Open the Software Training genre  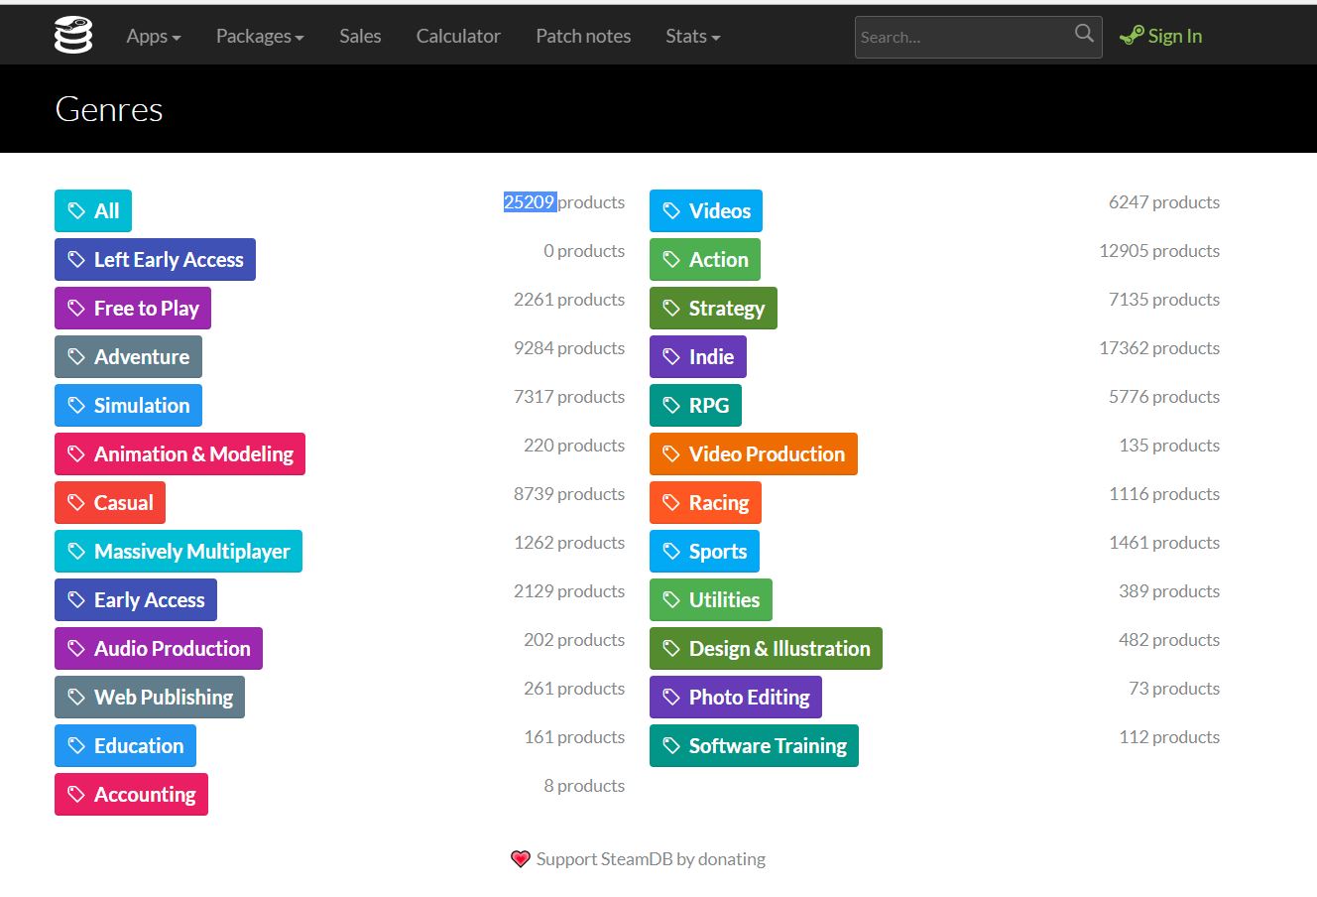pos(754,745)
